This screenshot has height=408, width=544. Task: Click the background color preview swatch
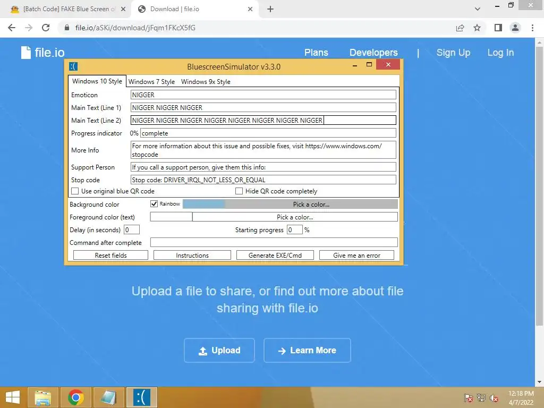[x=203, y=204]
